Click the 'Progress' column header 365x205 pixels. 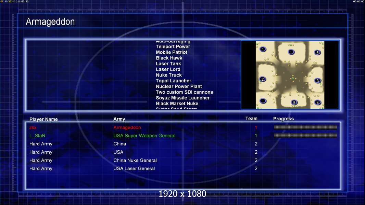click(283, 119)
